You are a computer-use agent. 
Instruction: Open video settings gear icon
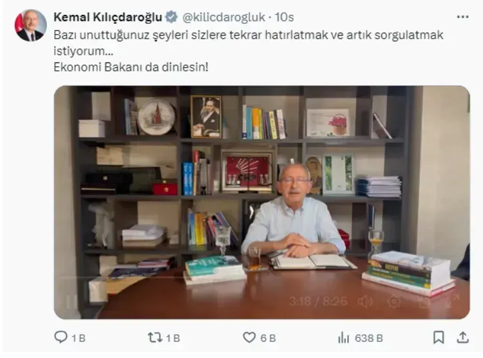[x=394, y=301]
